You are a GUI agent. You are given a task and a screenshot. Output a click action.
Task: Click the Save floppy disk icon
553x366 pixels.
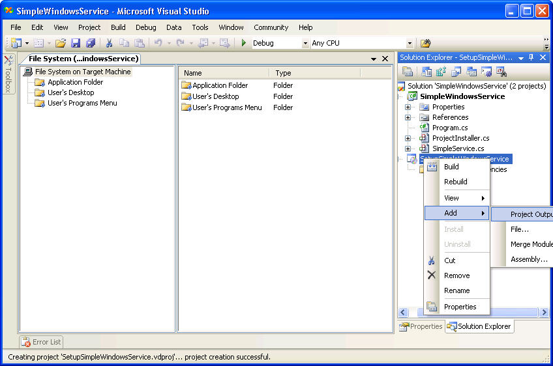[x=76, y=43]
